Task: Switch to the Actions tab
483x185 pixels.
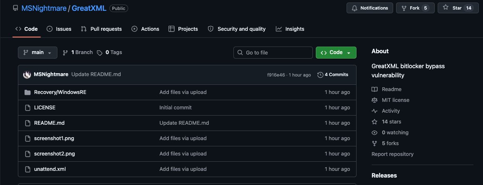Action: (145, 29)
